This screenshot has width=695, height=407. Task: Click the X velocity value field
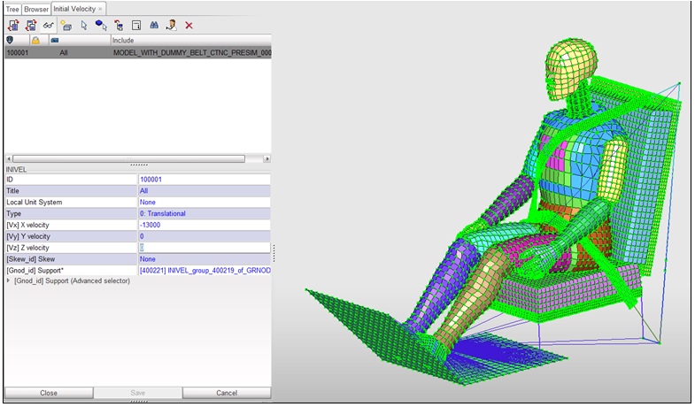coord(205,225)
